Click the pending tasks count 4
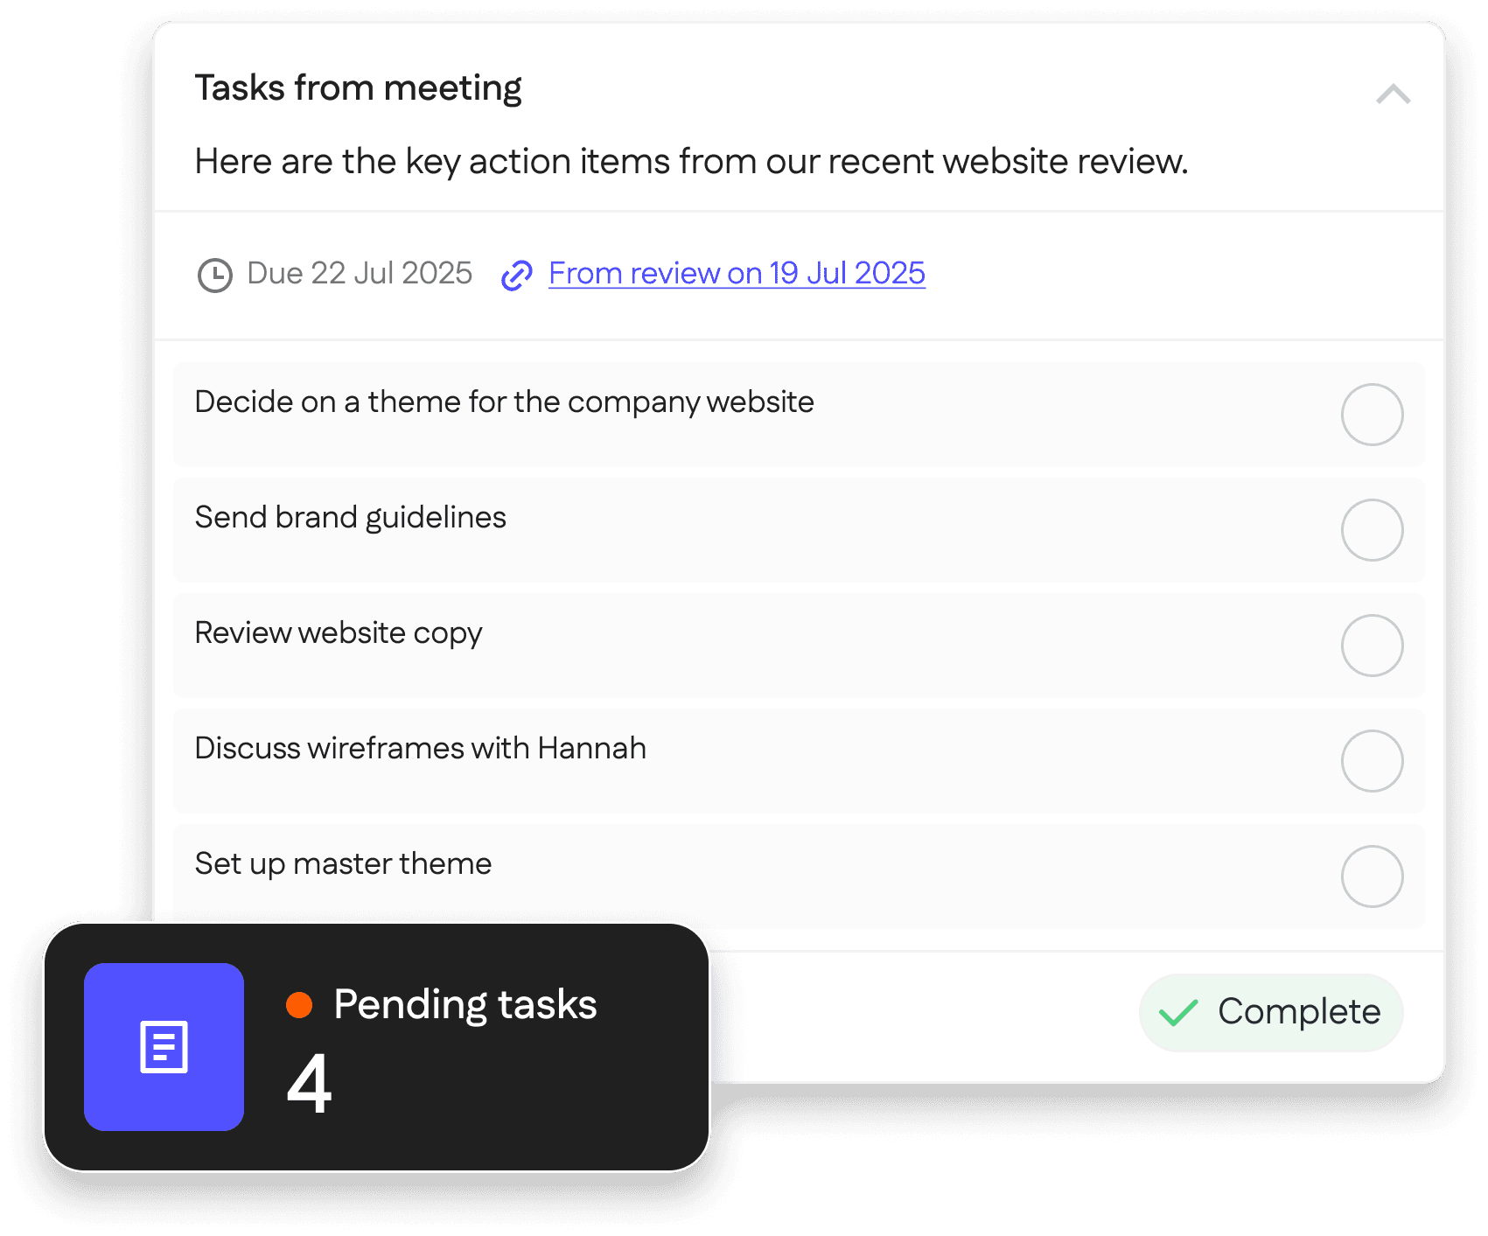The width and height of the screenshot is (1488, 1236). click(310, 1084)
